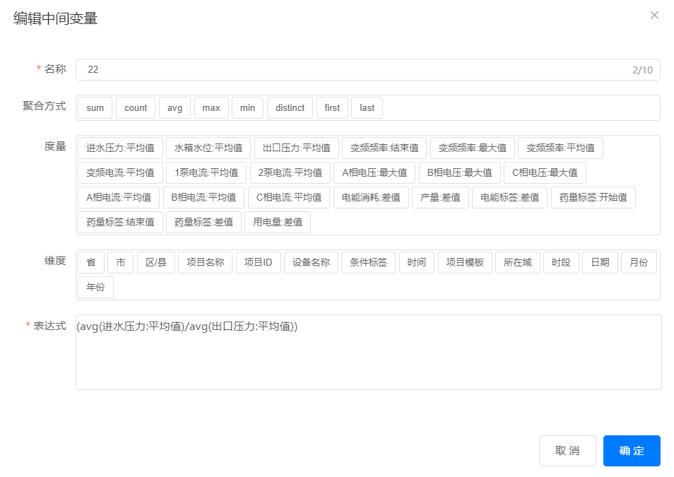
Task: Pick the 项目ID dimension
Action: (x=259, y=262)
